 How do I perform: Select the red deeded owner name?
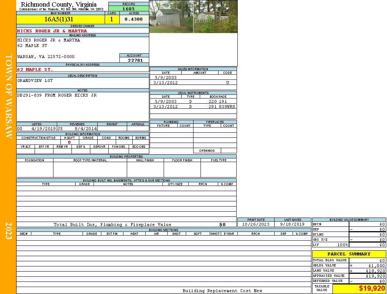pyautogui.click(x=52, y=31)
